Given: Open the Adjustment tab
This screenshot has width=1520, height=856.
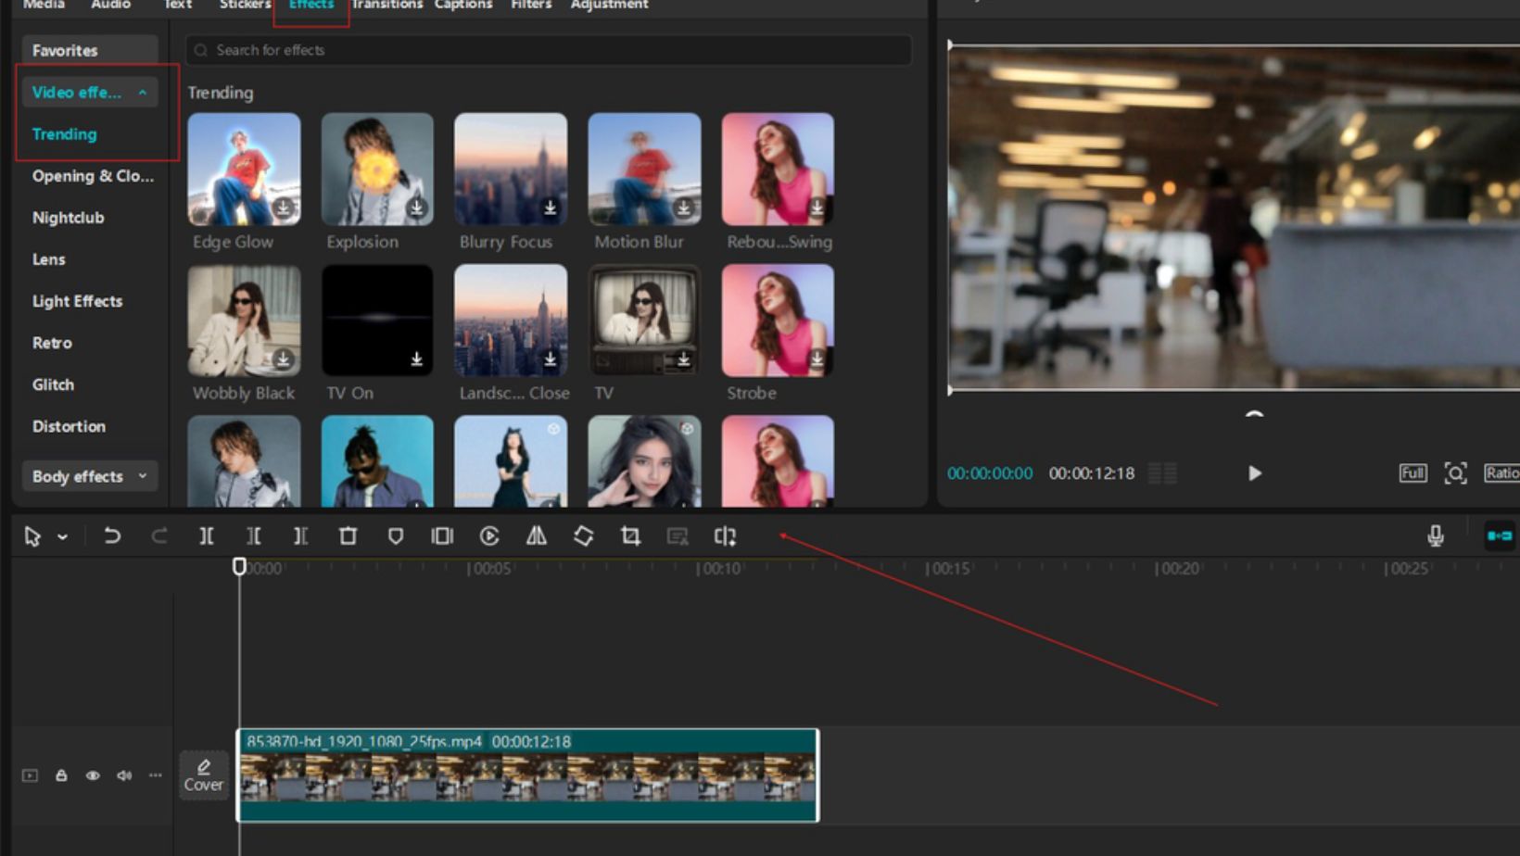Looking at the screenshot, I should point(609,6).
